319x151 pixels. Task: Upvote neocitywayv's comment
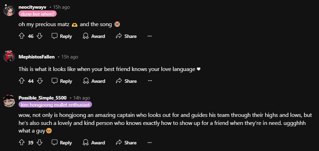22,36
